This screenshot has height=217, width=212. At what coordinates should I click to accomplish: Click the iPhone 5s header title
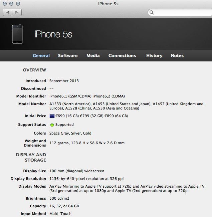click(x=53, y=34)
